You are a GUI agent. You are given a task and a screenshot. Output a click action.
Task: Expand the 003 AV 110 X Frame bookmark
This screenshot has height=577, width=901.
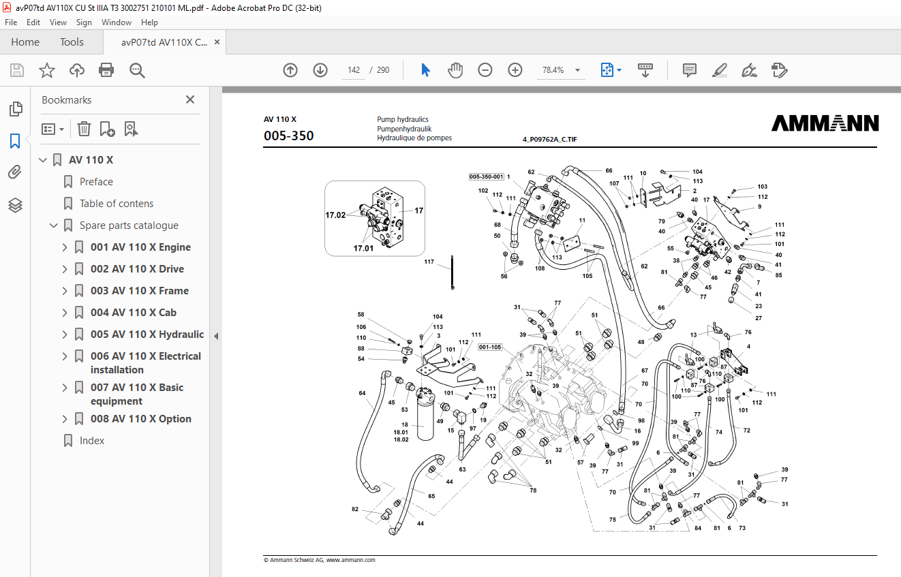point(65,291)
